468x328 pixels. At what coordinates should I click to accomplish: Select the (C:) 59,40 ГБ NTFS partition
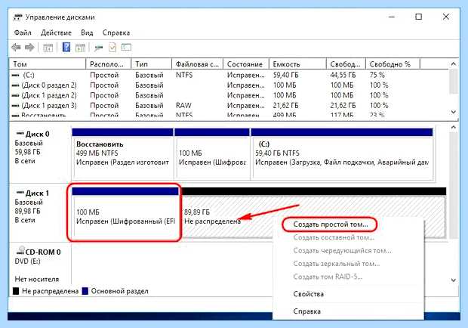tap(342, 153)
